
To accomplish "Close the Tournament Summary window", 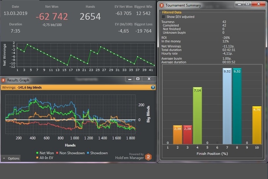I will pyautogui.click(x=258, y=4).
